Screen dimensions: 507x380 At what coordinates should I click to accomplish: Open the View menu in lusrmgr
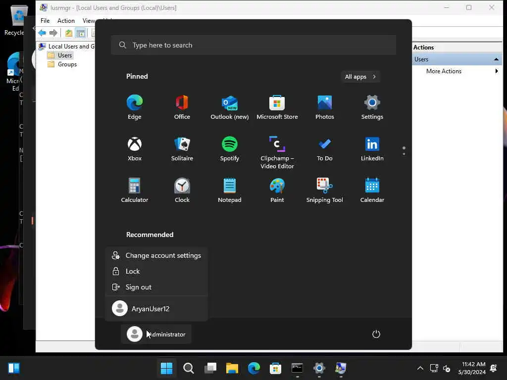88,21
